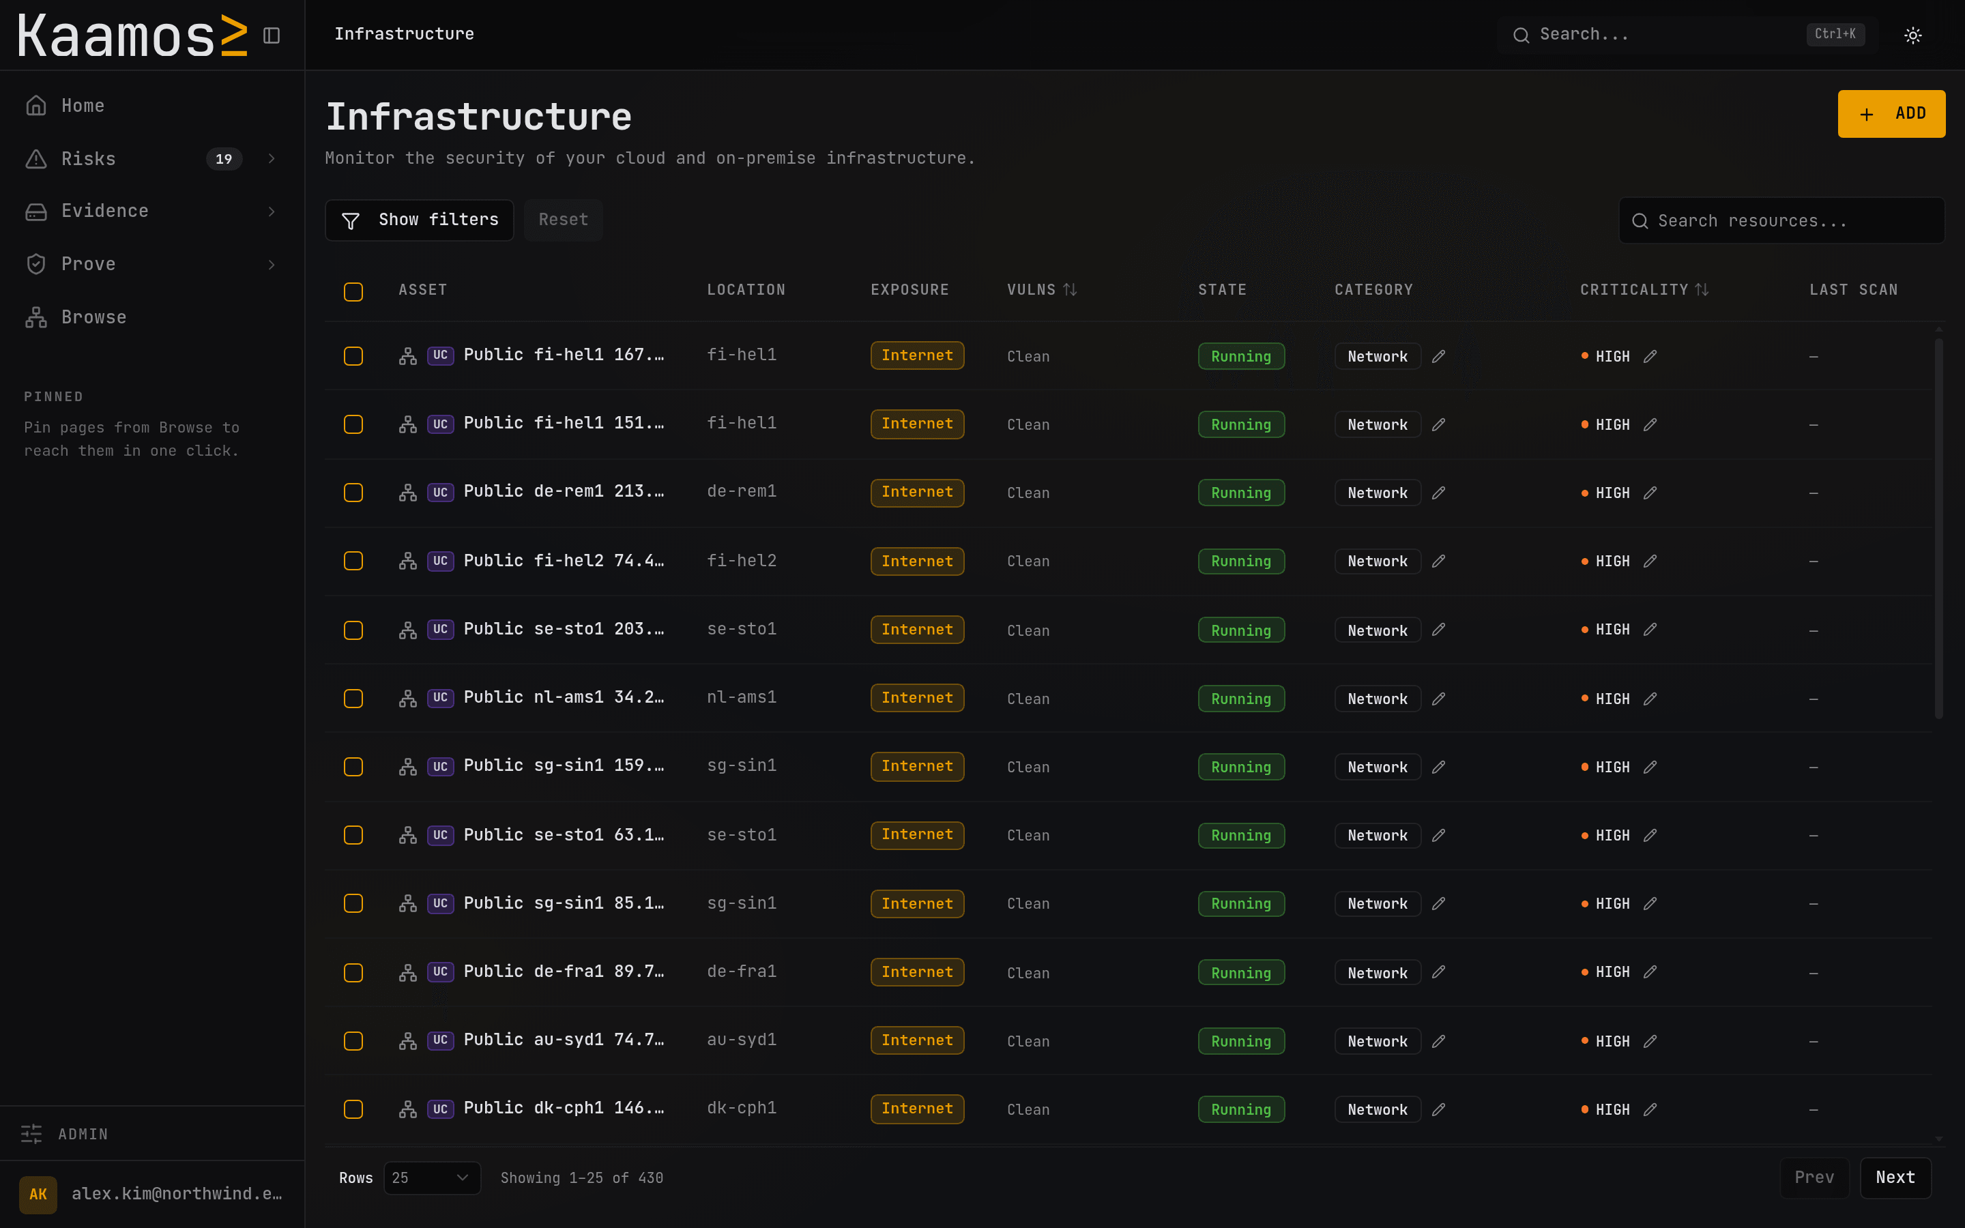This screenshot has height=1228, width=1965.
Task: Click Internet exposure tag on Public de-fra1 row
Action: tap(917, 972)
